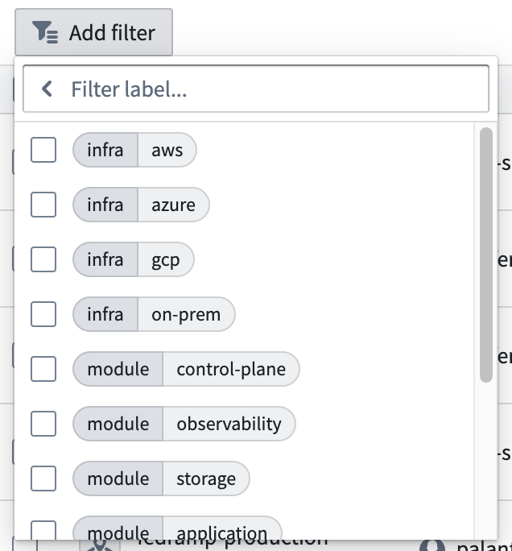Check the infra azure checkbox
This screenshot has height=551, width=512.
43,205
